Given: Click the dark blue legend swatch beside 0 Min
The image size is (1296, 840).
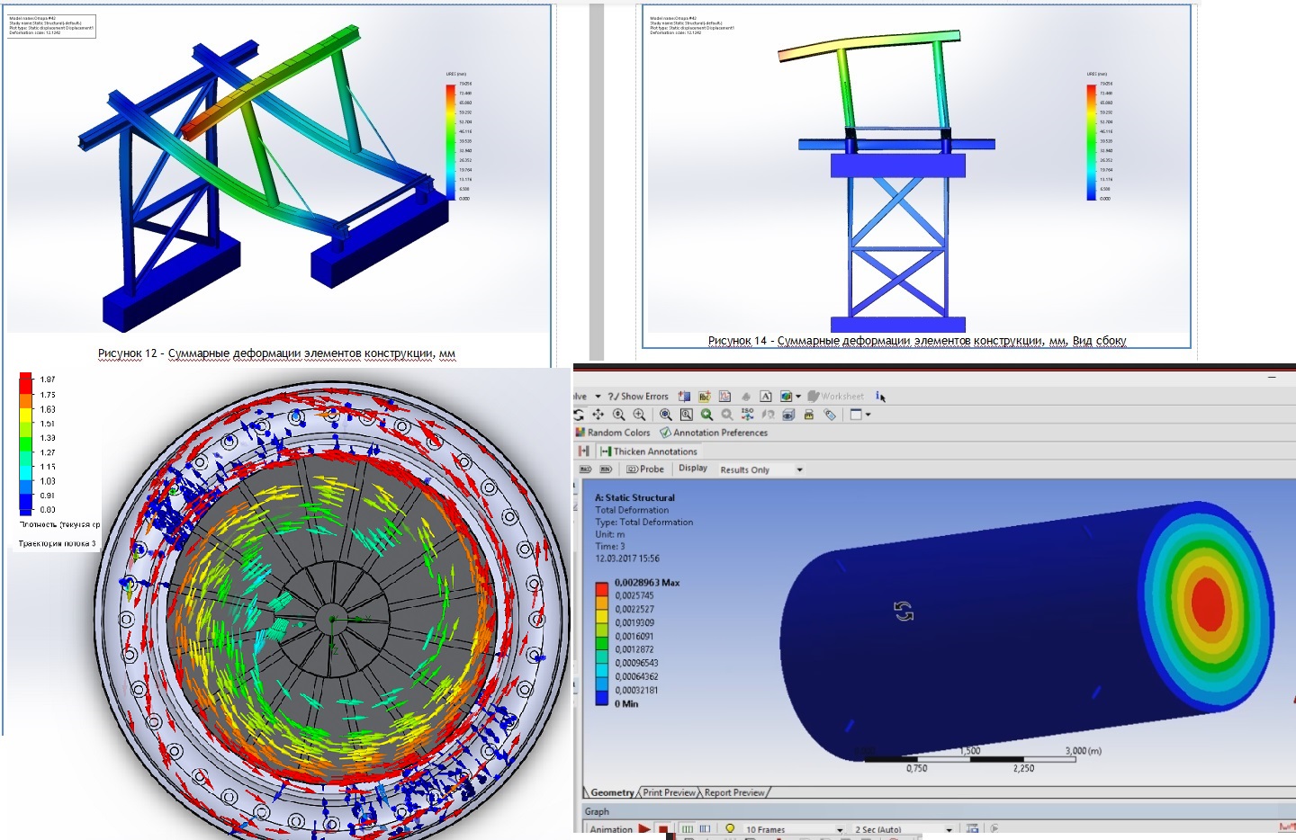Looking at the screenshot, I should pos(601,698).
